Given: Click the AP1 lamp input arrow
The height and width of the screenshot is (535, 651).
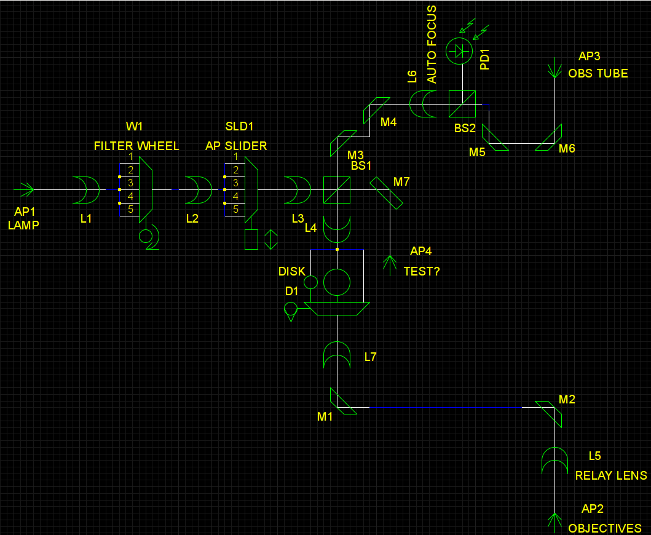Looking at the screenshot, I should click(26, 189).
